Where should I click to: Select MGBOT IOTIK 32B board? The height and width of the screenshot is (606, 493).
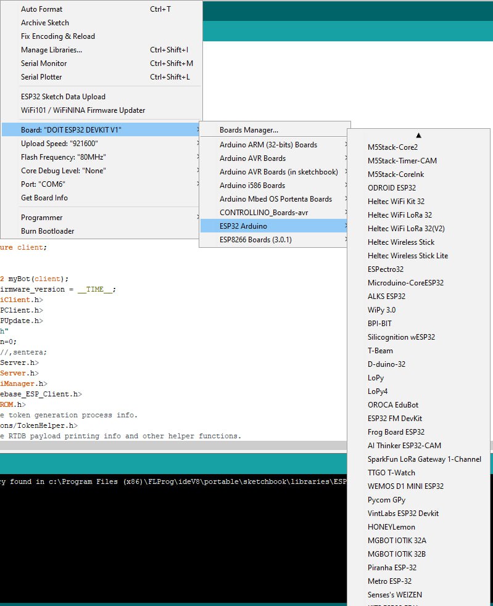[419, 554]
